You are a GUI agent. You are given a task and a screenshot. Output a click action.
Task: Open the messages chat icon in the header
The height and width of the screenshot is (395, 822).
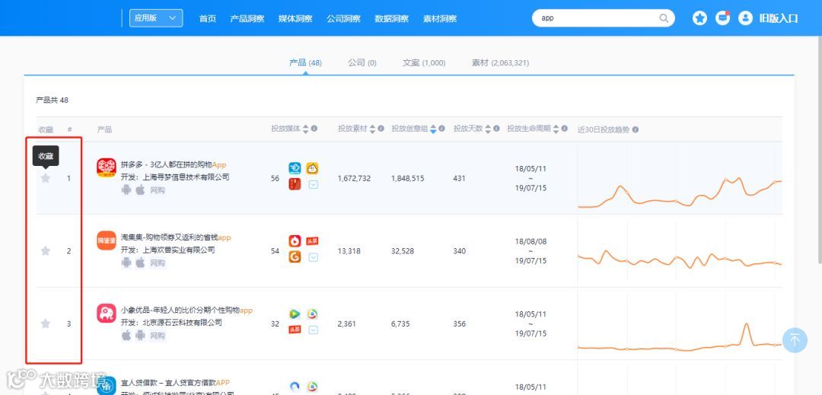pyautogui.click(x=723, y=18)
